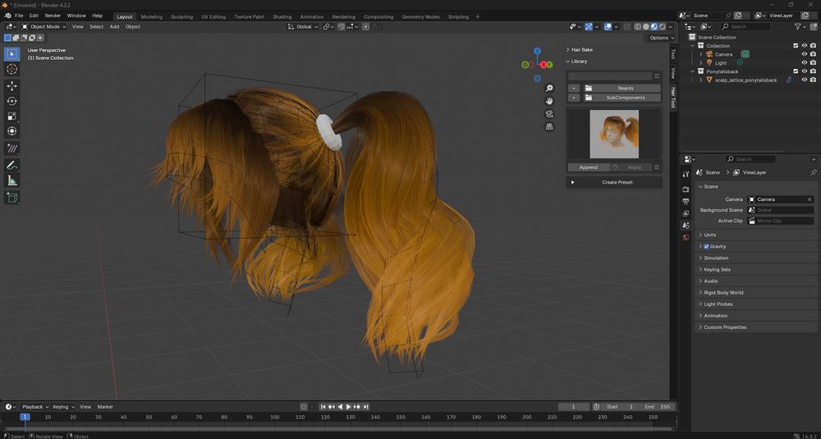Toggle X-ray view mode
Image resolution: width=821 pixels, height=439 pixels.
coord(626,27)
